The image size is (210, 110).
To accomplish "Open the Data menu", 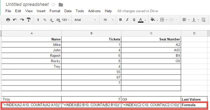I will (68, 11).
